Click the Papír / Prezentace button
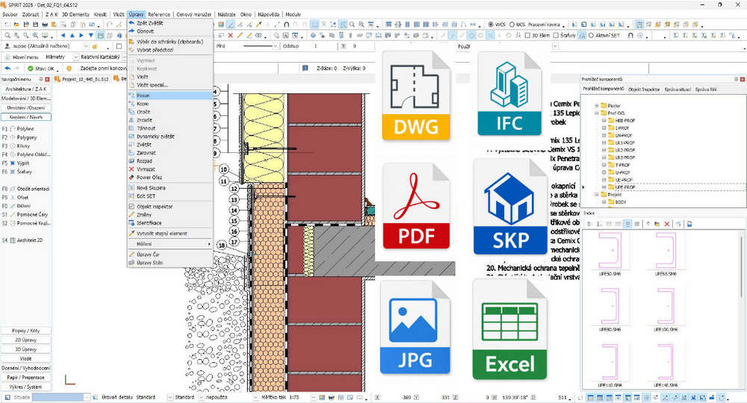Image resolution: width=747 pixels, height=403 pixels. coord(26,378)
